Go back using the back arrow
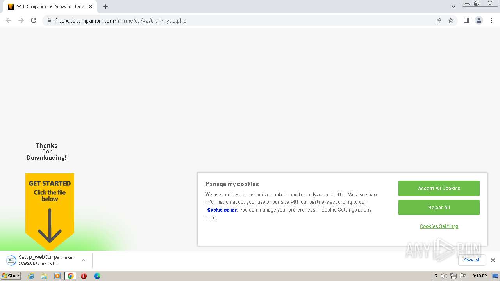Image resolution: width=500 pixels, height=281 pixels. [x=9, y=20]
